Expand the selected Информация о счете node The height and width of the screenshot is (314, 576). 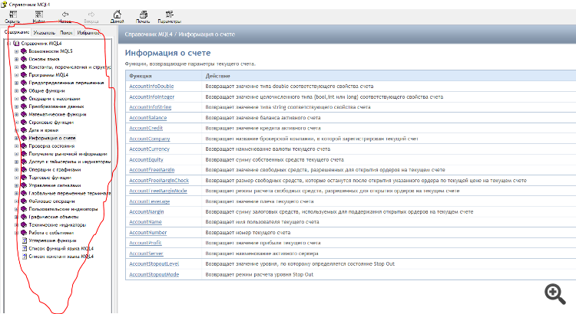[16, 138]
